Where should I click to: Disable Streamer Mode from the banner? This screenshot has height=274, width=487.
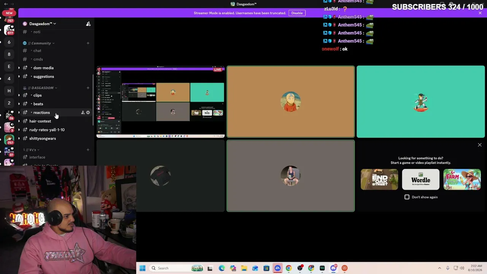297,13
